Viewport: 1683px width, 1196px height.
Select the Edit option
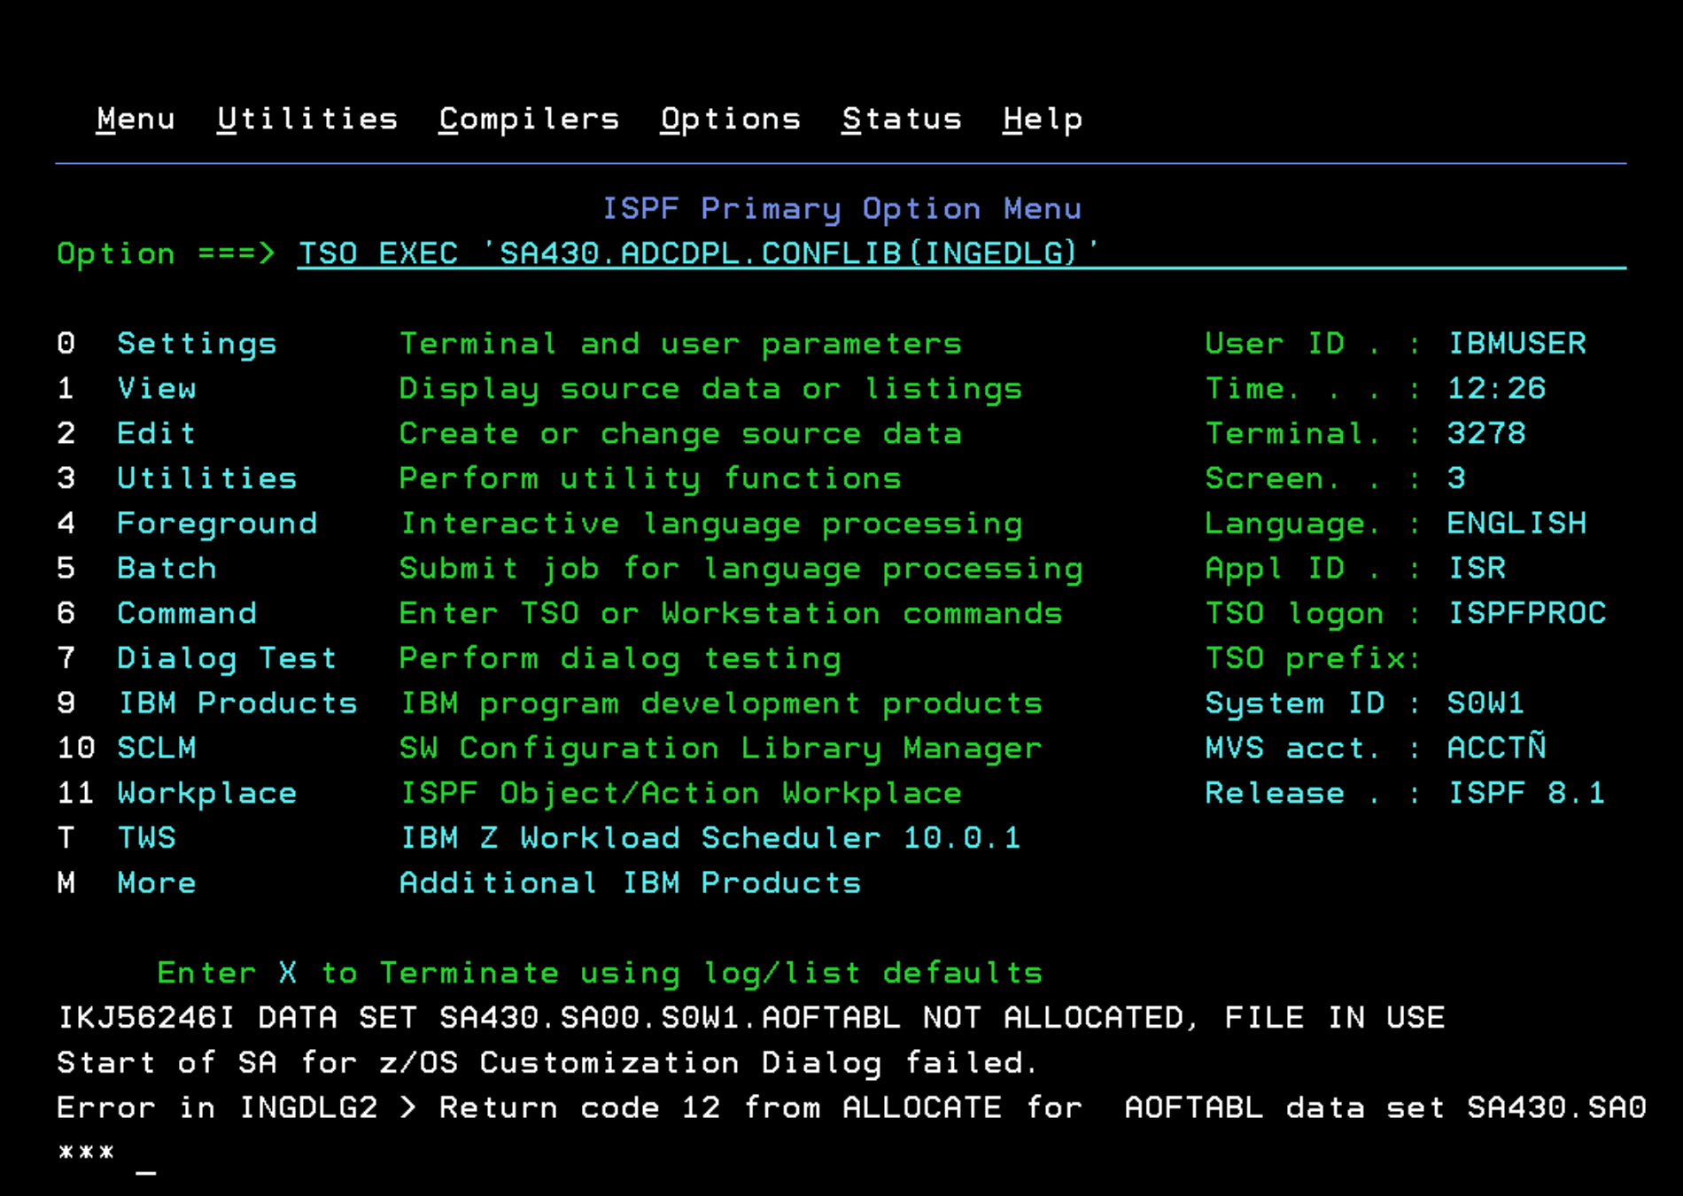pos(156,433)
